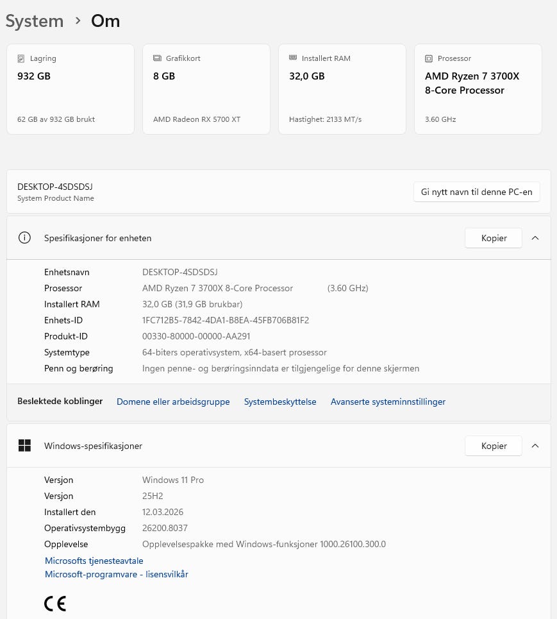Copy device specifications with Kopier

point(494,238)
